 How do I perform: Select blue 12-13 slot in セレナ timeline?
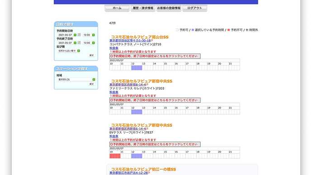tap(137, 112)
